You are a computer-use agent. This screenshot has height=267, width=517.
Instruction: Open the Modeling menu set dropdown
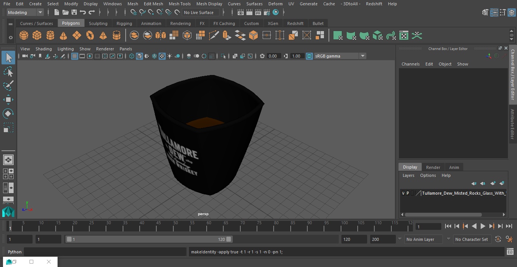click(25, 12)
